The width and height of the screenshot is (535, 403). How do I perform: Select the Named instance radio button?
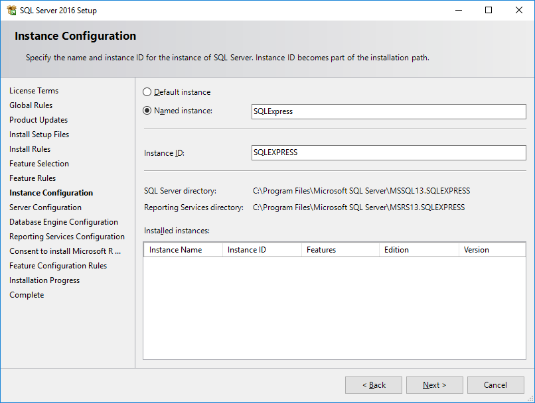(147, 111)
